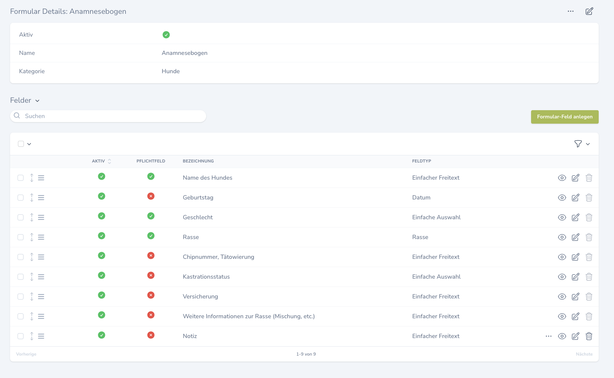614x378 pixels.
Task: Tick the checkbox for Versicherung
Action: tap(21, 297)
